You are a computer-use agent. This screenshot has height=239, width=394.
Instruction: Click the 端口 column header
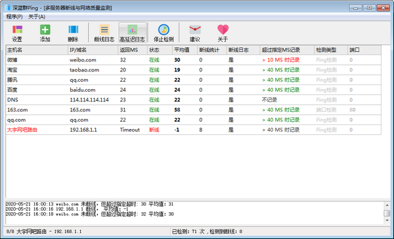tap(364, 50)
